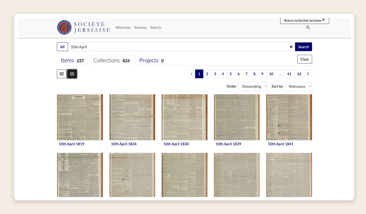This screenshot has width=366, height=214.
Task: Click the Clear button
Action: (304, 59)
